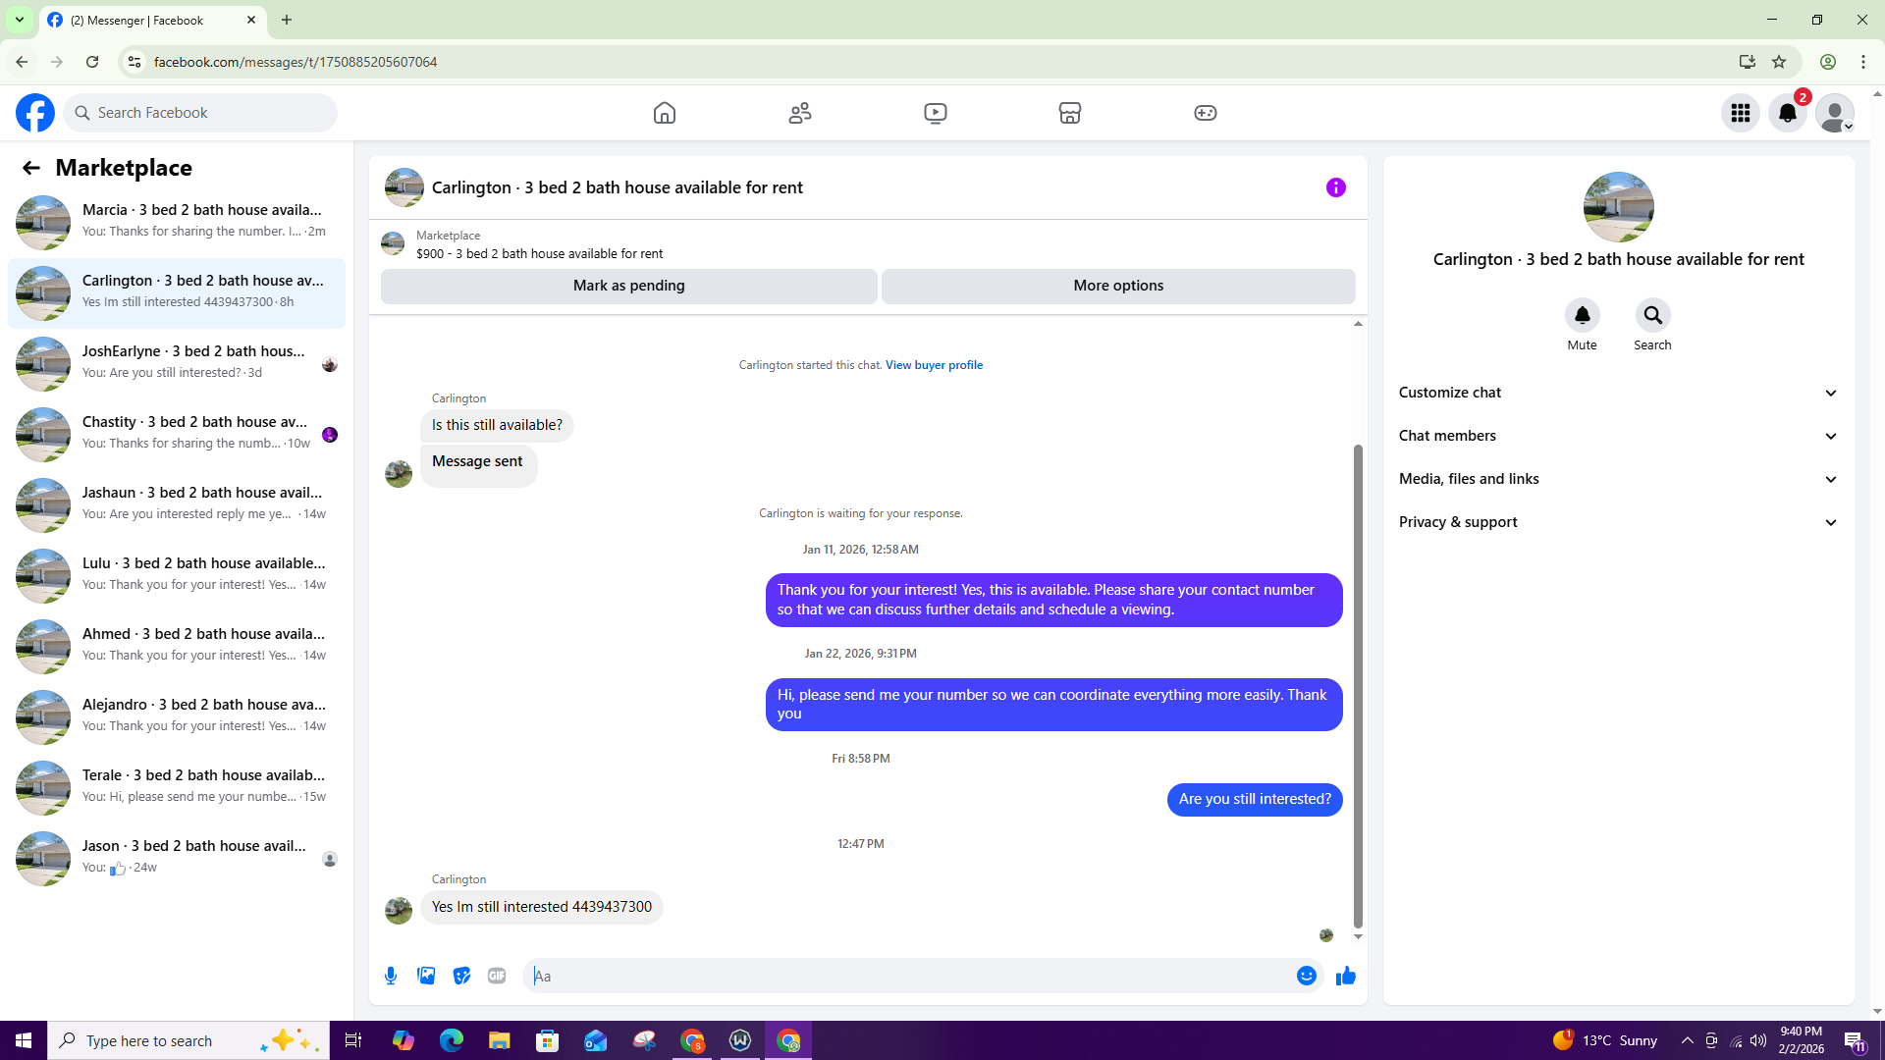Open Copilot from taskbar
Viewport: 1885px width, 1060px height.
(x=404, y=1040)
